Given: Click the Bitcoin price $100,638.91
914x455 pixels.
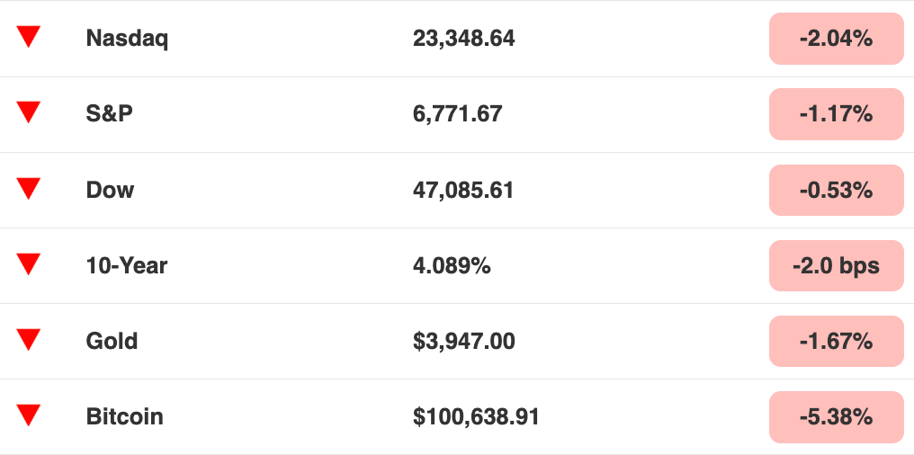Looking at the screenshot, I should click(476, 416).
